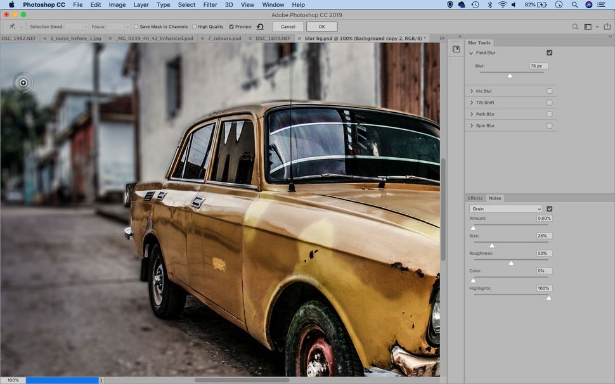Cancel the Blur Gallery edit

[x=287, y=27]
